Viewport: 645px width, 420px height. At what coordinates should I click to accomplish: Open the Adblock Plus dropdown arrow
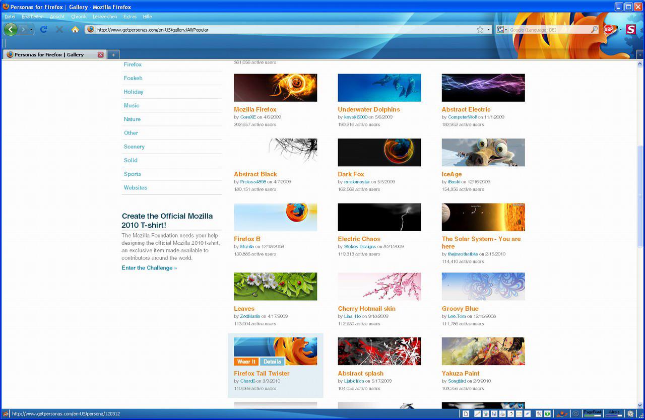click(x=620, y=29)
